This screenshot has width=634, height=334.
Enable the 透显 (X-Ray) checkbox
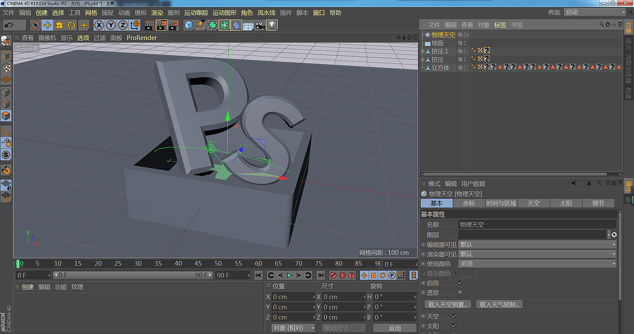tap(460, 292)
